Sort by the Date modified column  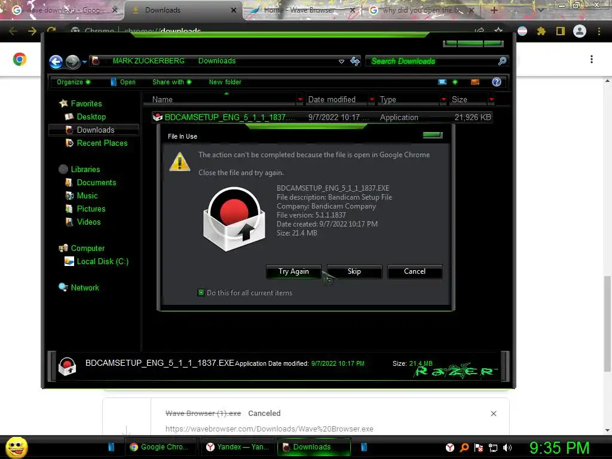(x=336, y=100)
